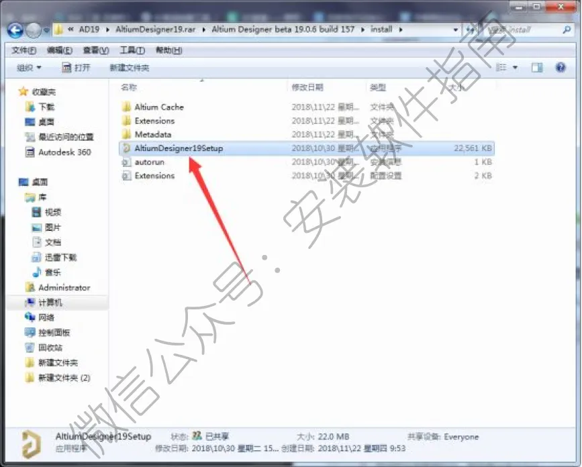The image size is (582, 467).
Task: Open the 迅雷下载 library
Action: 60,258
